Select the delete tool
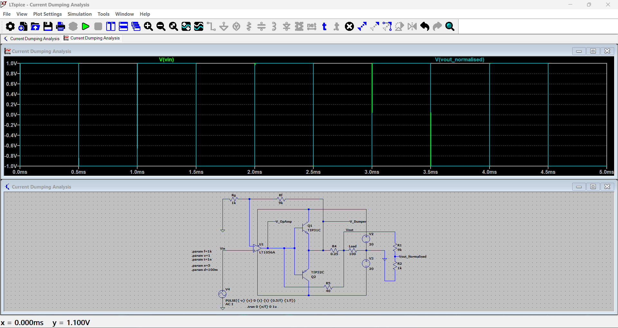 (349, 26)
